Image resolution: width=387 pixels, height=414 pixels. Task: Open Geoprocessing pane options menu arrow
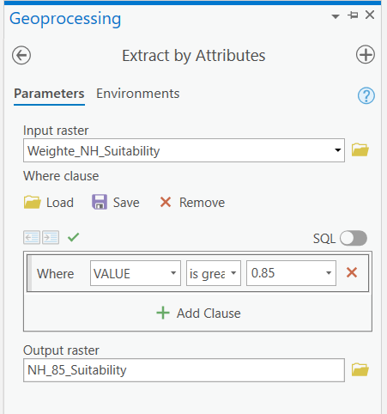point(336,16)
